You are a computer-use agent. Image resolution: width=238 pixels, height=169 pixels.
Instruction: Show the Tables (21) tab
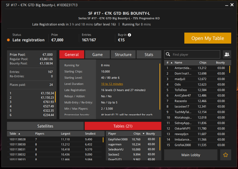click(x=123, y=126)
